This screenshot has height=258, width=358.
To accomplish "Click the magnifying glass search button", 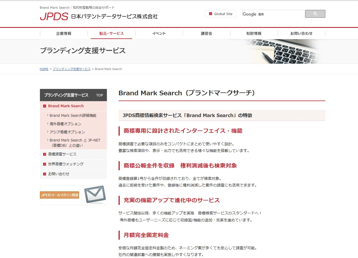I will 315,14.
